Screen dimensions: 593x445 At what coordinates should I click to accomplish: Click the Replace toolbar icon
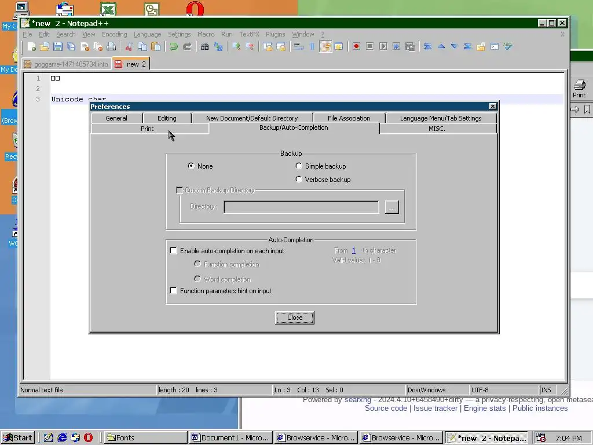[x=218, y=46]
